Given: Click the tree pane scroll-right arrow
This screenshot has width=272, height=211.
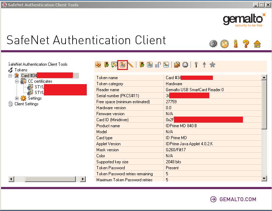Looking at the screenshot, I should coord(83,179).
